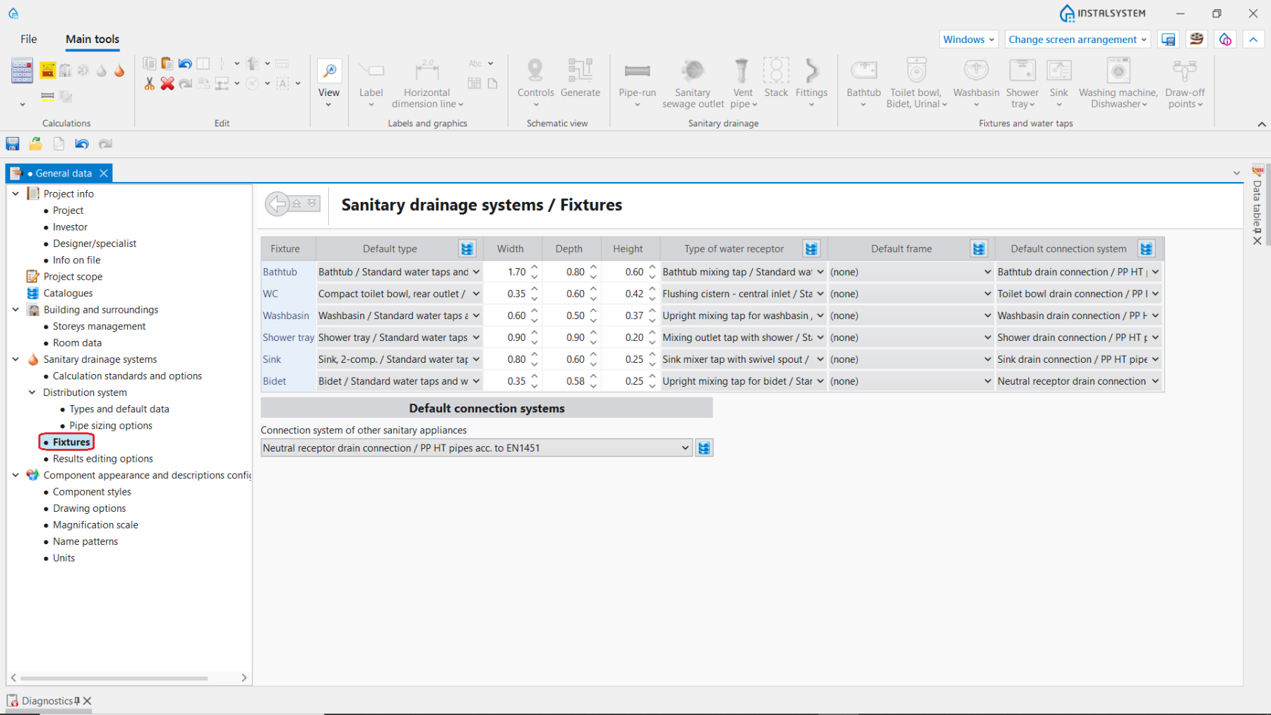Expand the Windows dropdown menu

click(x=969, y=40)
